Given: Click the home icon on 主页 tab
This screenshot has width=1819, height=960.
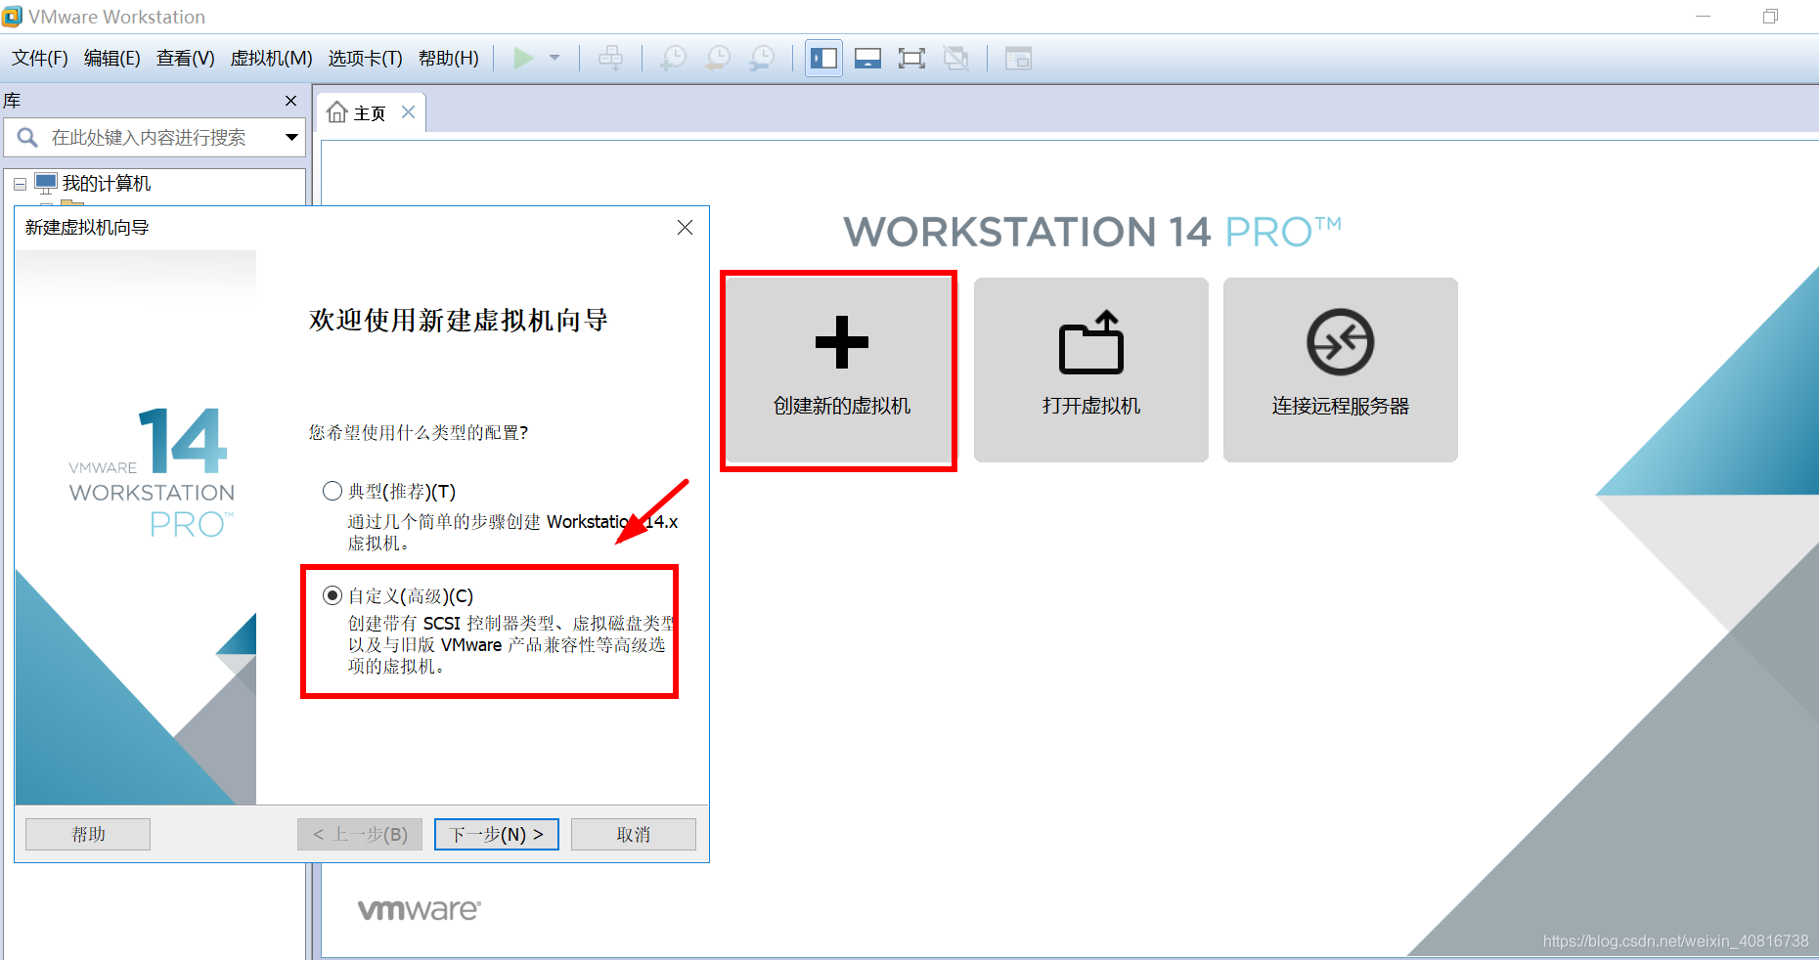Looking at the screenshot, I should coord(337,112).
